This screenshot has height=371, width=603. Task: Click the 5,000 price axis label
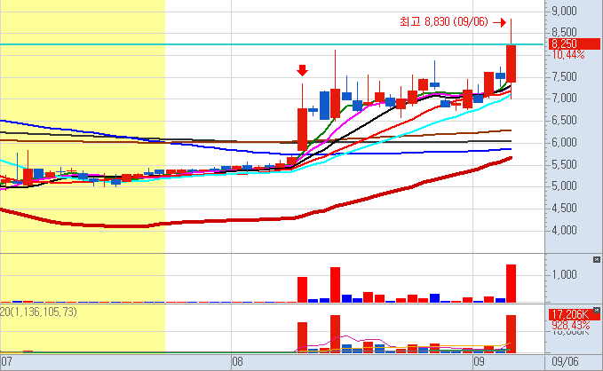coord(564,186)
